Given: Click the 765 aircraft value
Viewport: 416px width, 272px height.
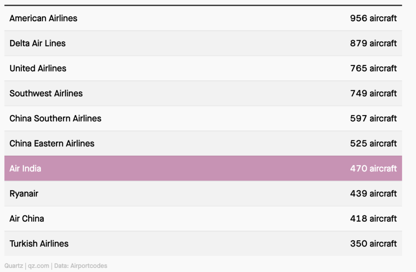Looking at the screenshot, I should pyautogui.click(x=373, y=68).
